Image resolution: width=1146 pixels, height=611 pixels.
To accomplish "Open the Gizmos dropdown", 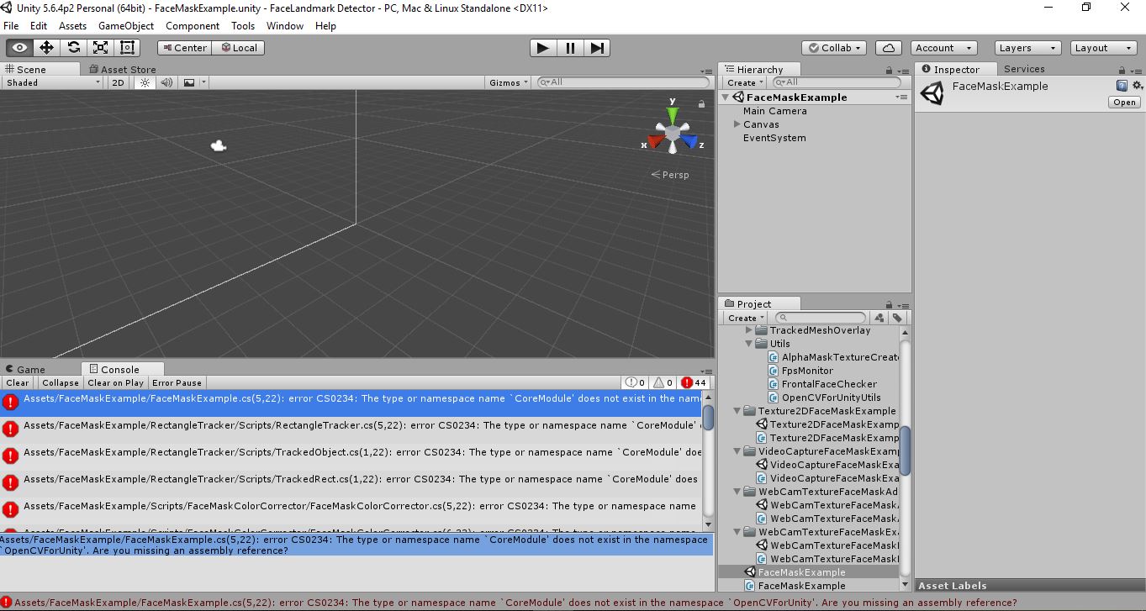I will tap(509, 82).
